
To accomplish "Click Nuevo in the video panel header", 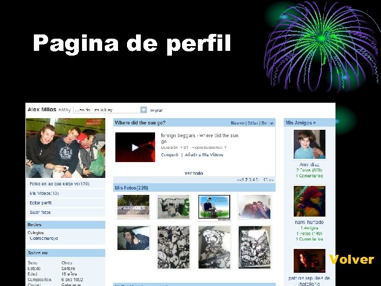I will (238, 123).
